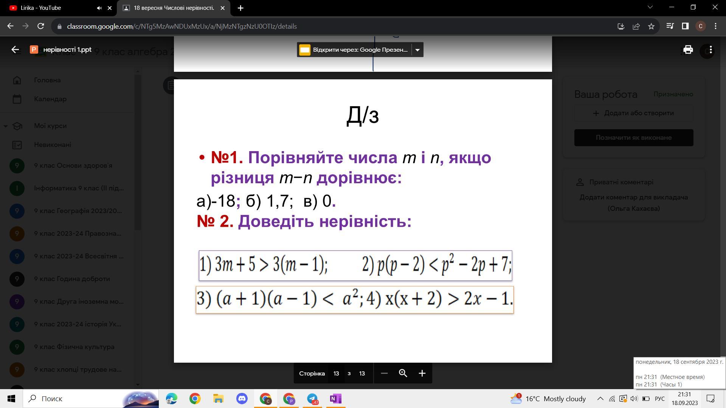The image size is (726, 408).
Task: Click the media control icon in Chrome toolbar
Action: click(x=670, y=26)
